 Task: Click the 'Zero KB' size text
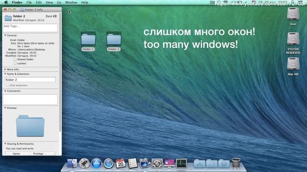coord(51,16)
